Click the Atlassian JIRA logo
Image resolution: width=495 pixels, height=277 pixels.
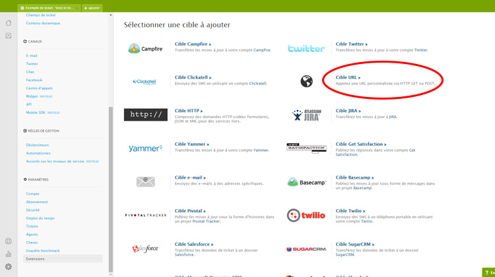pos(306,115)
